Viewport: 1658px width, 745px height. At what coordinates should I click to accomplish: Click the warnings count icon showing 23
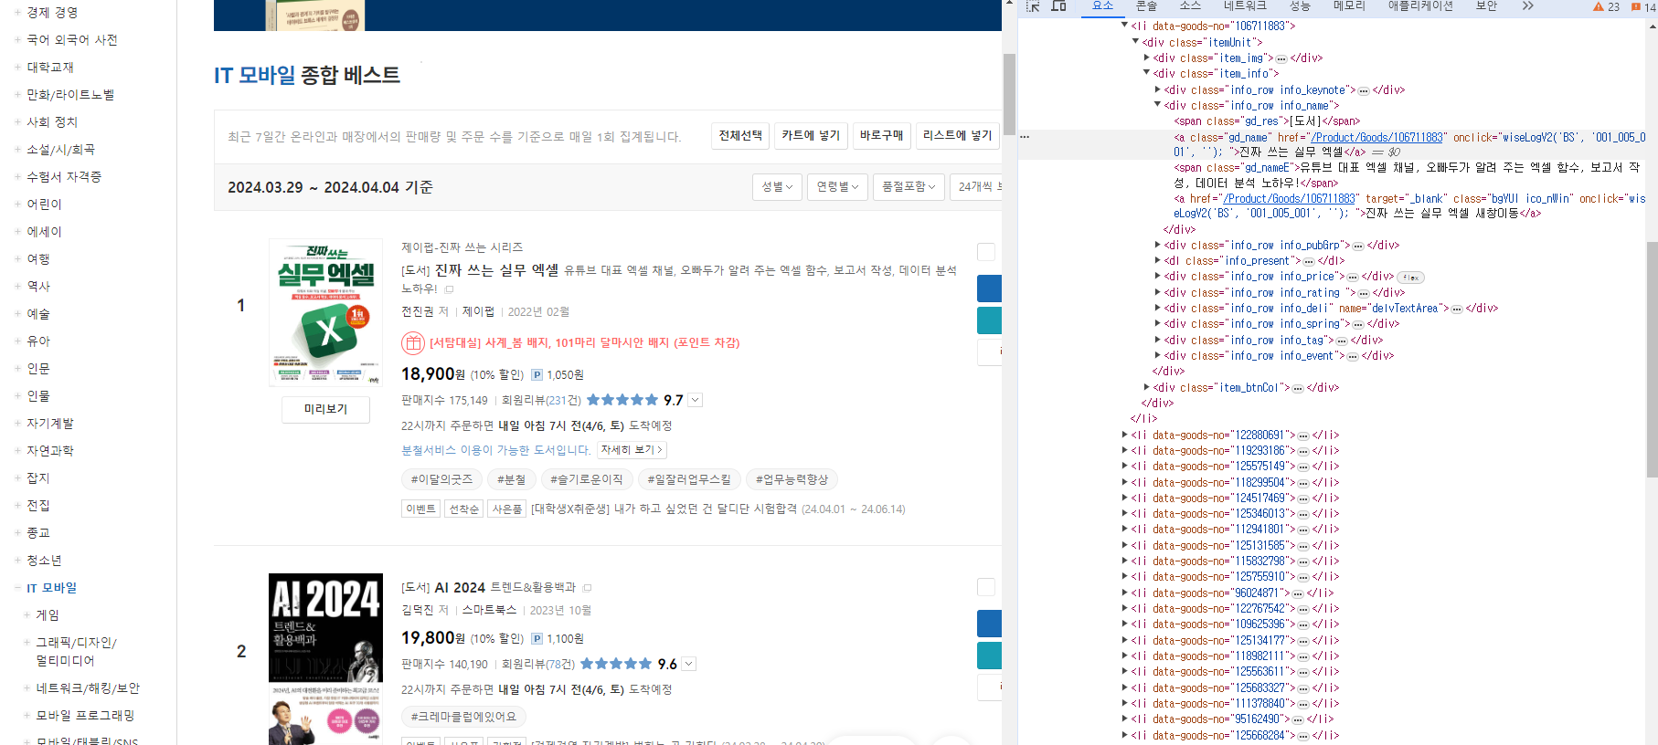coord(1606,6)
